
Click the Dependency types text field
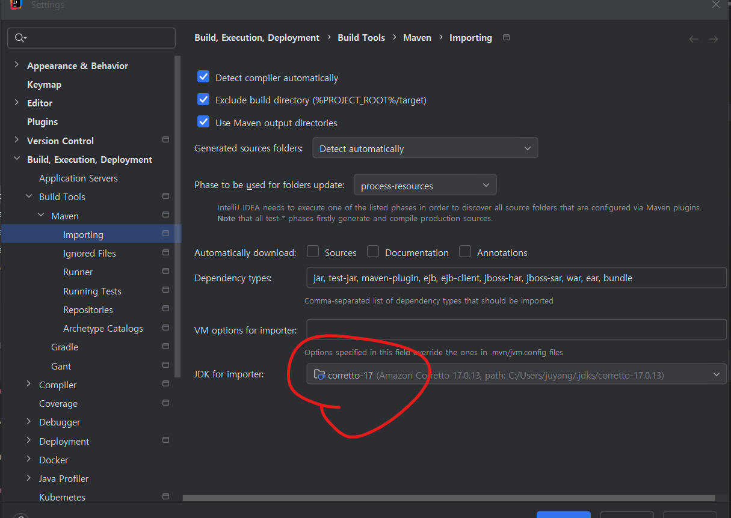click(516, 278)
